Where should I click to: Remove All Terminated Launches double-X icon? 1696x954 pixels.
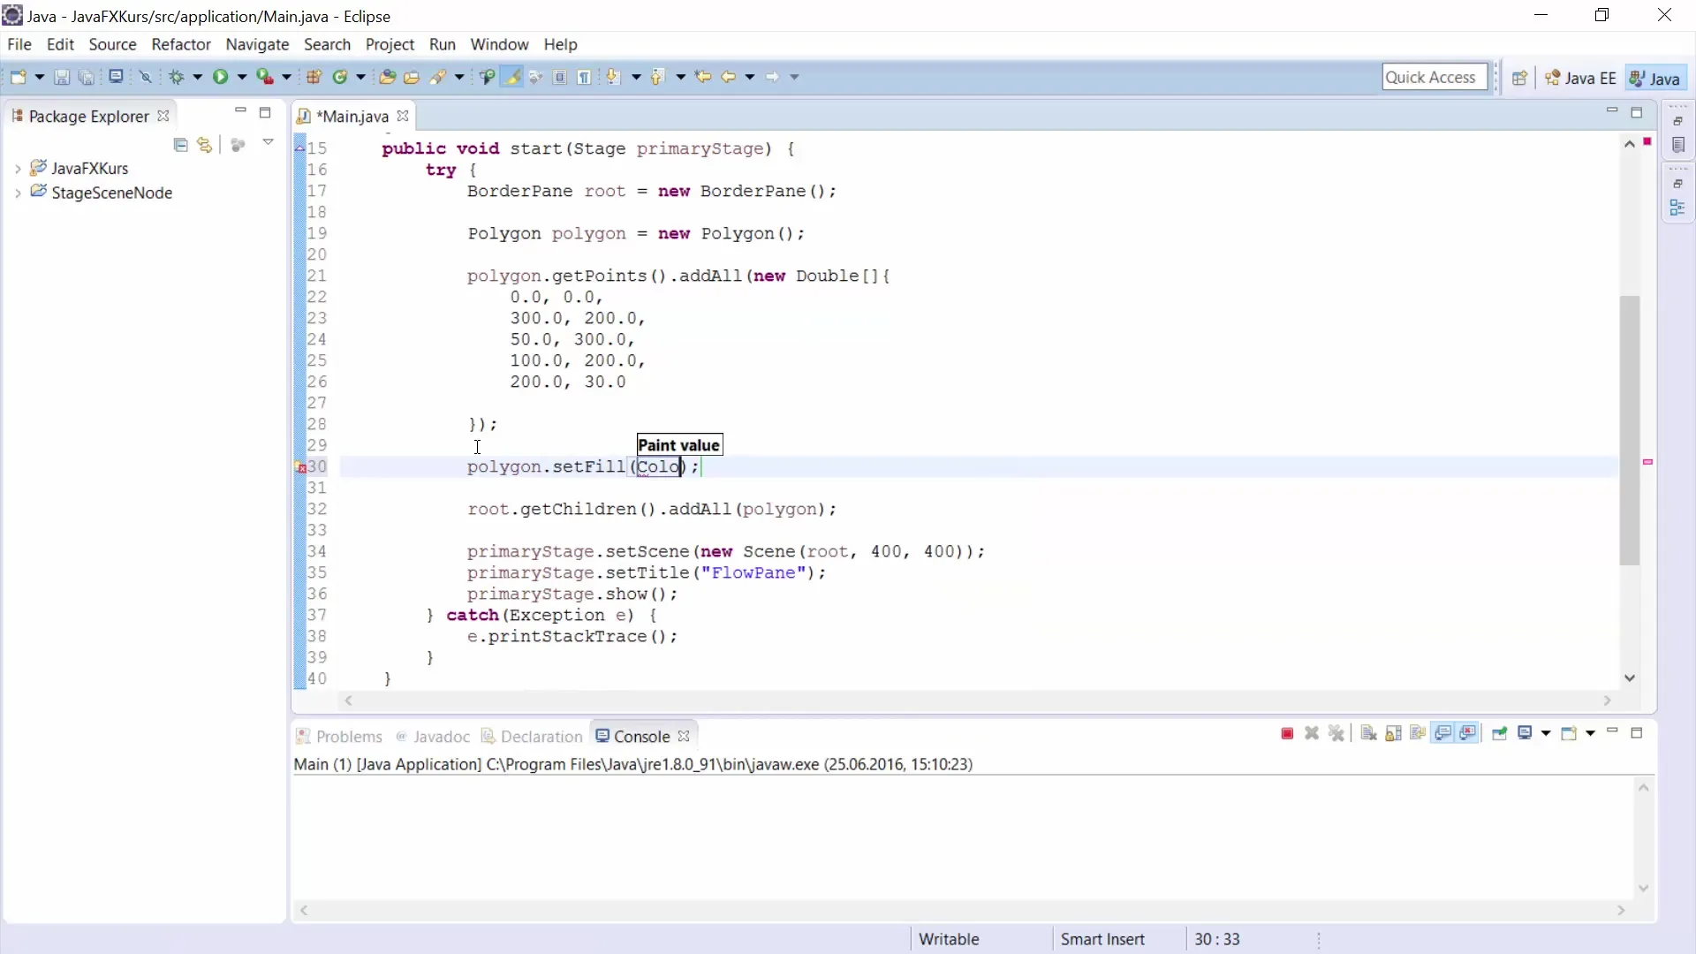[1336, 733]
